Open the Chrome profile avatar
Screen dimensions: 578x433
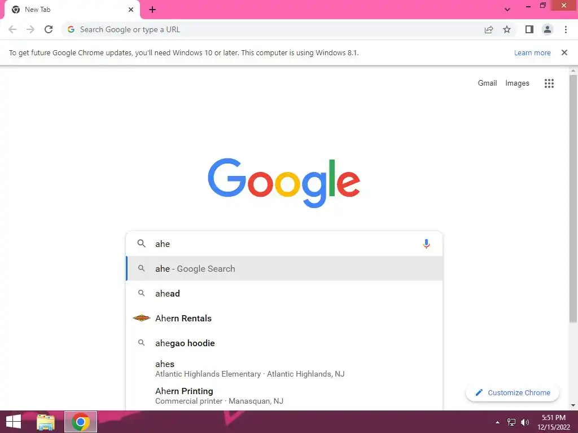(548, 29)
